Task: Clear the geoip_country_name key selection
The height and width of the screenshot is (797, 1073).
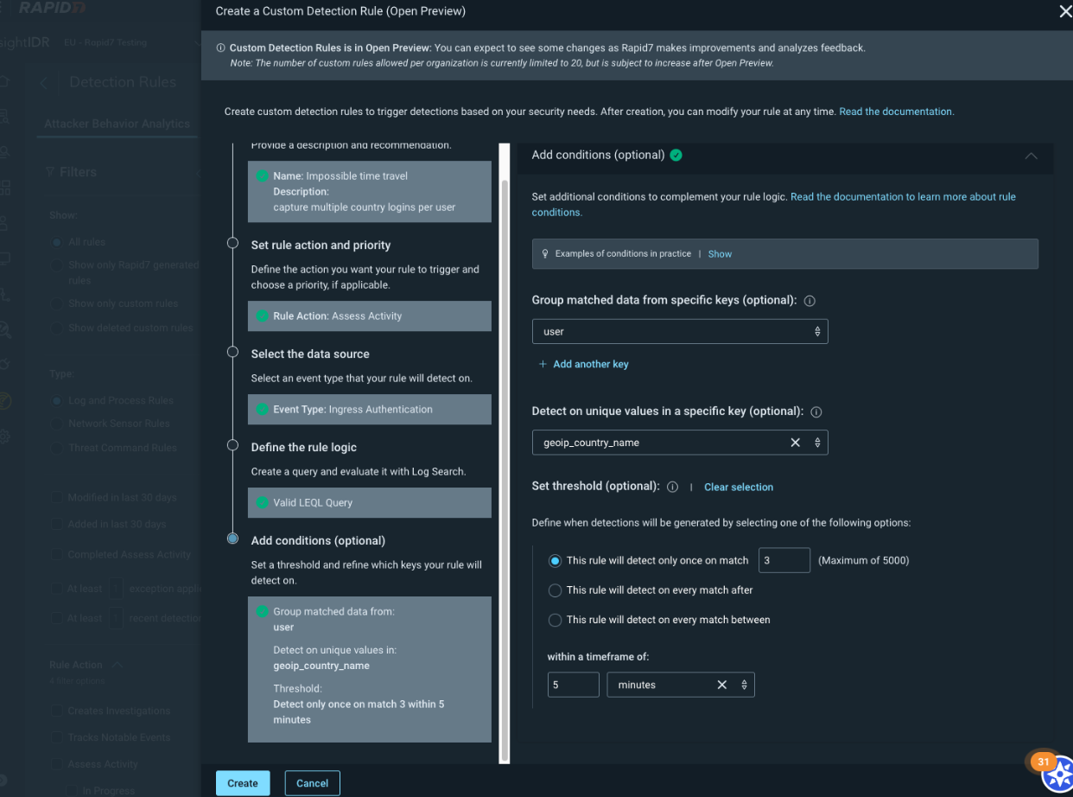Action: pyautogui.click(x=795, y=443)
